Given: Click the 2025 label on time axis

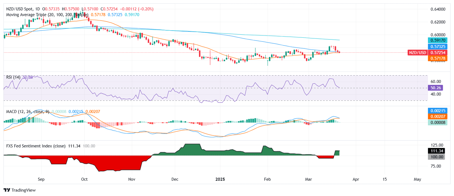Looking at the screenshot, I should (220, 179).
